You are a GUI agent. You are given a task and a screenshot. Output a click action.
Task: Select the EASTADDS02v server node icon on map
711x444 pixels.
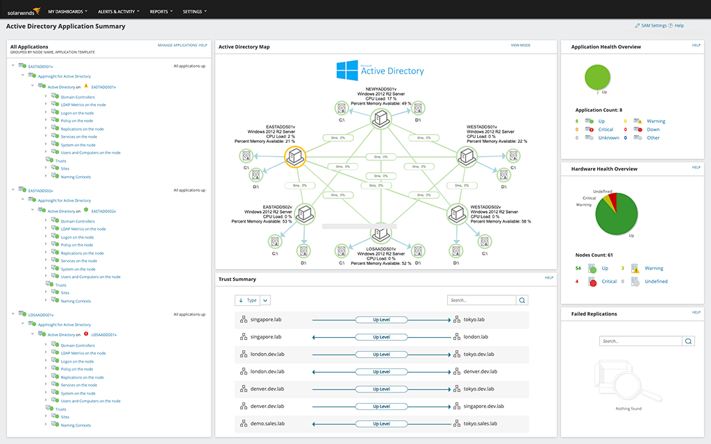click(x=305, y=214)
